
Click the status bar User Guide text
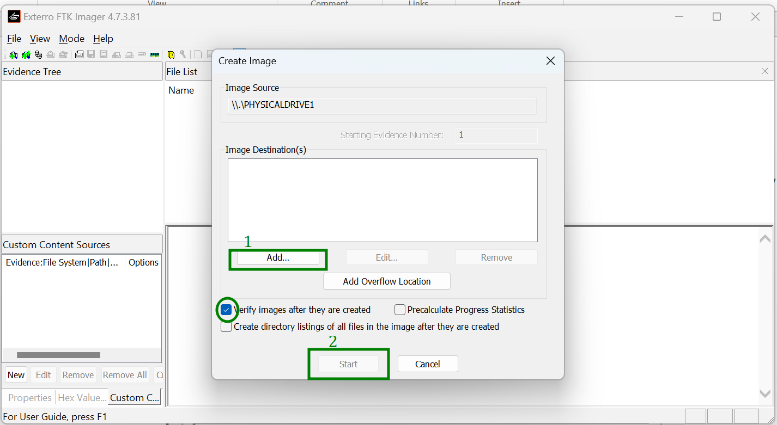pyautogui.click(x=55, y=417)
